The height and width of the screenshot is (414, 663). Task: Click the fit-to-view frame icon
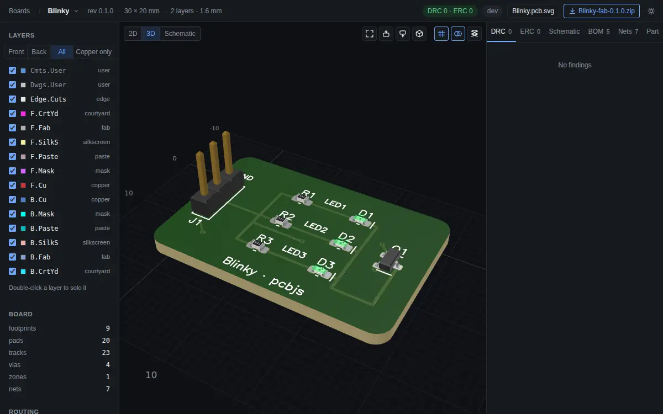click(x=370, y=34)
